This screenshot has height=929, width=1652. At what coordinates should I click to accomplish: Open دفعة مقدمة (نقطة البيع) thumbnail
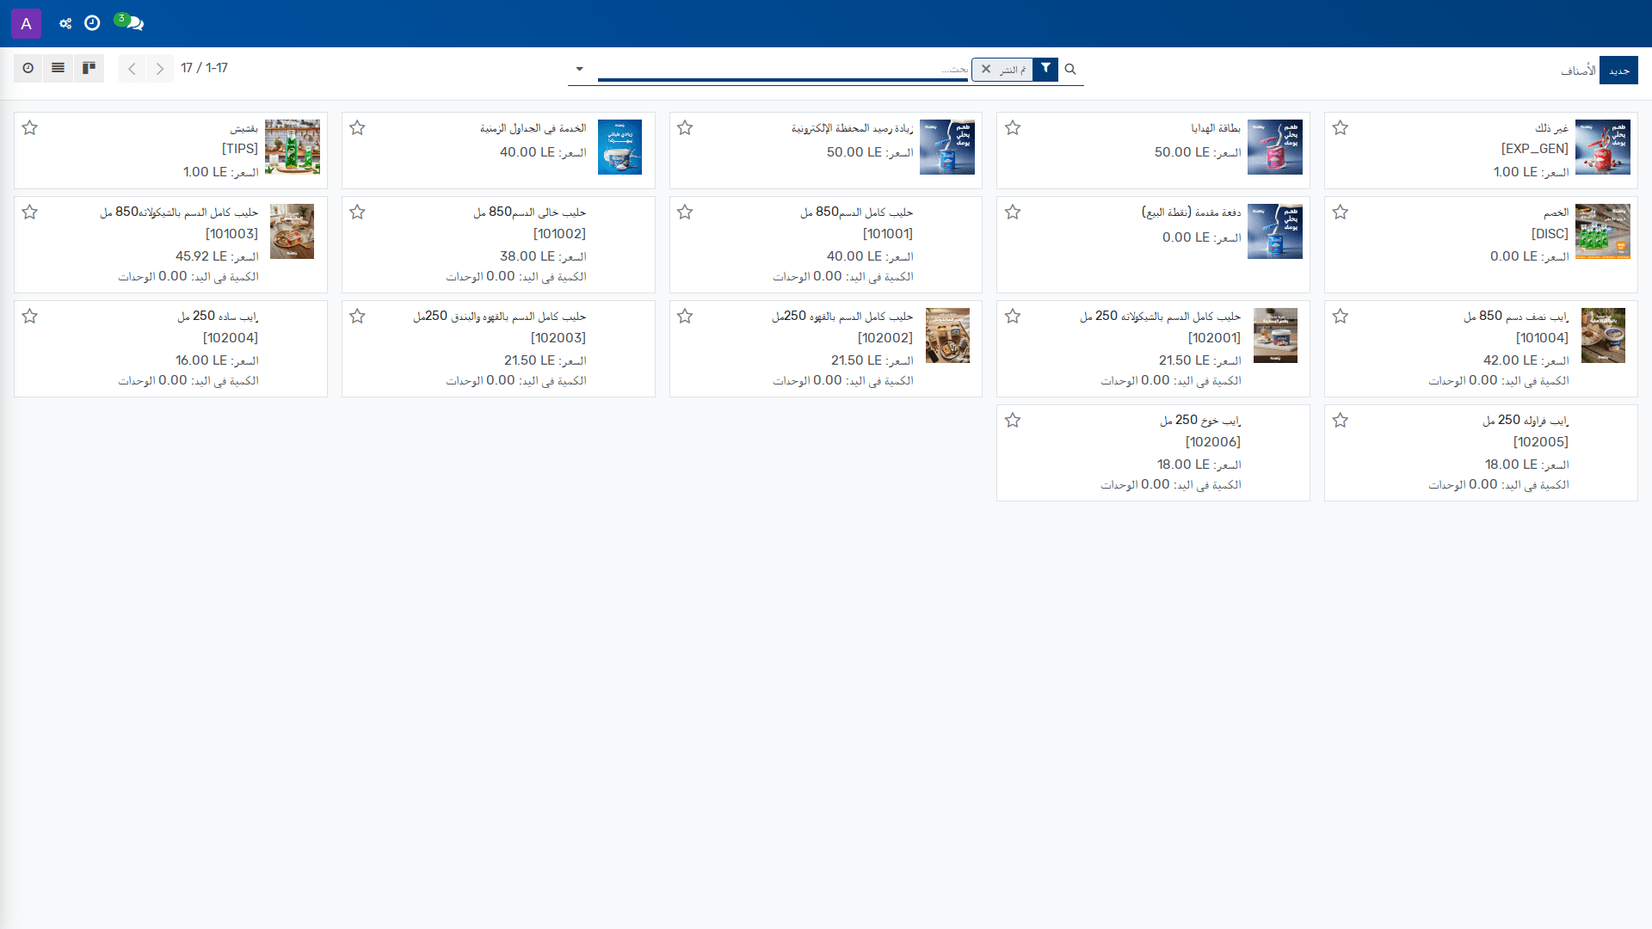(x=1275, y=231)
